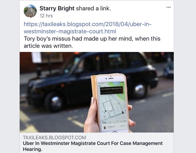
Task: Click the "Tory boy's missus" post caption
Action: coord(92,39)
